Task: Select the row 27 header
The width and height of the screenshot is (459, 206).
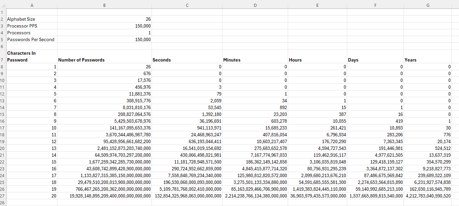Action: (2, 196)
